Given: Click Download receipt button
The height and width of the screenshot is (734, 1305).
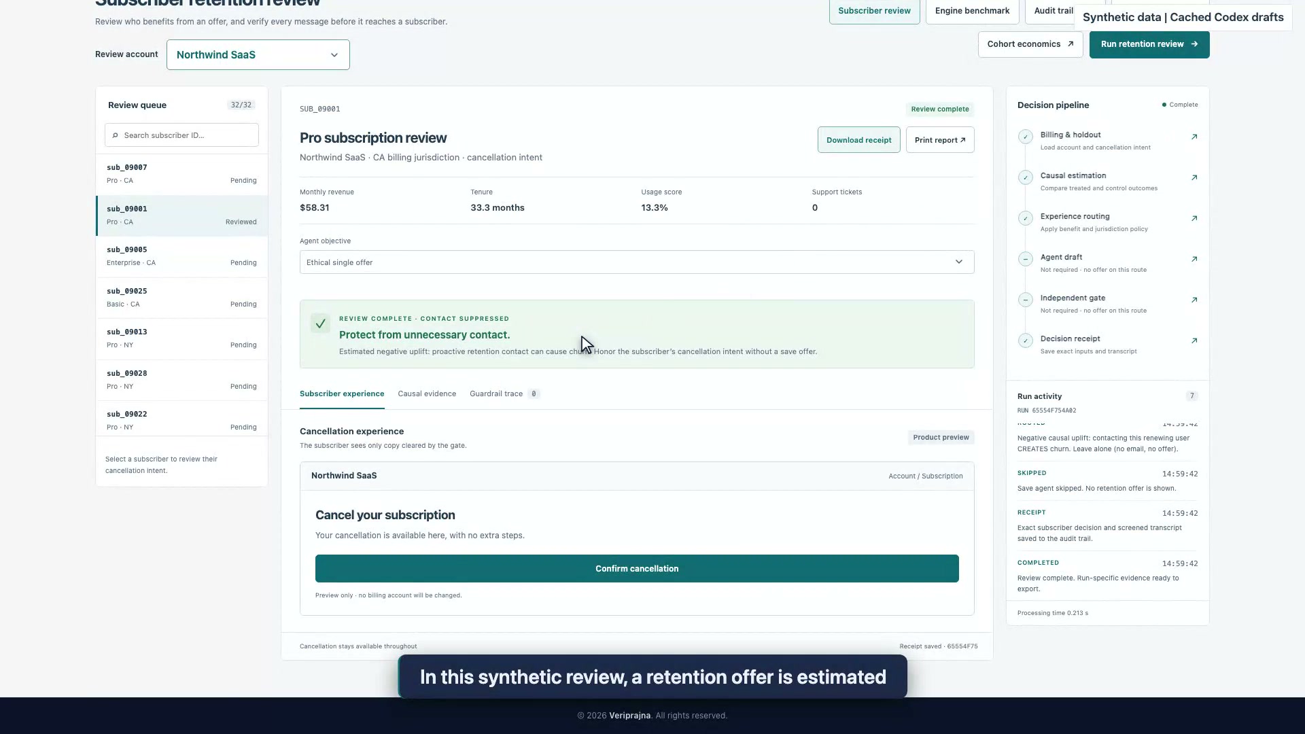Looking at the screenshot, I should (858, 140).
